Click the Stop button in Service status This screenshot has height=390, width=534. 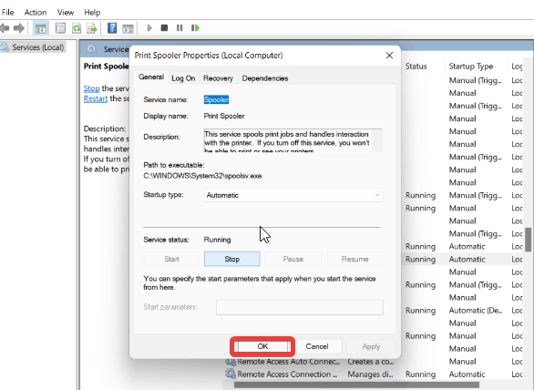pyautogui.click(x=232, y=259)
